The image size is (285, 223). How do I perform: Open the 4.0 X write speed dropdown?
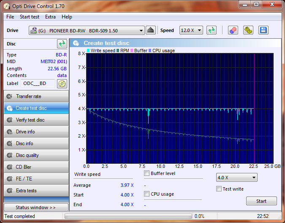[x=236, y=178]
